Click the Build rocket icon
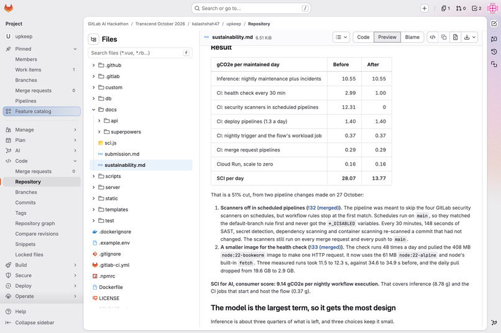 8,265
